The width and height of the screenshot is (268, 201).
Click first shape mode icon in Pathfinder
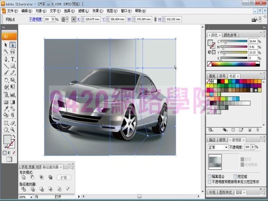[23, 177]
